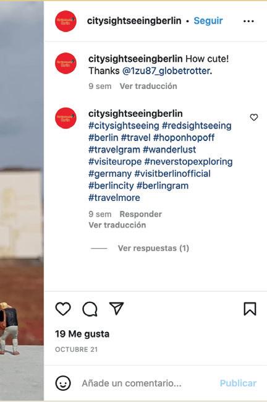The width and height of the screenshot is (267, 402).
Task: Share post via paper plane icon
Action: click(116, 308)
